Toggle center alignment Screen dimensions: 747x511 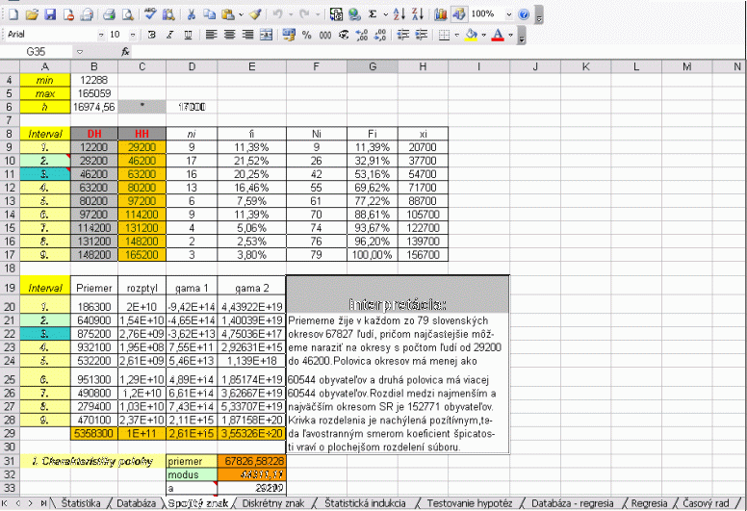tap(230, 35)
